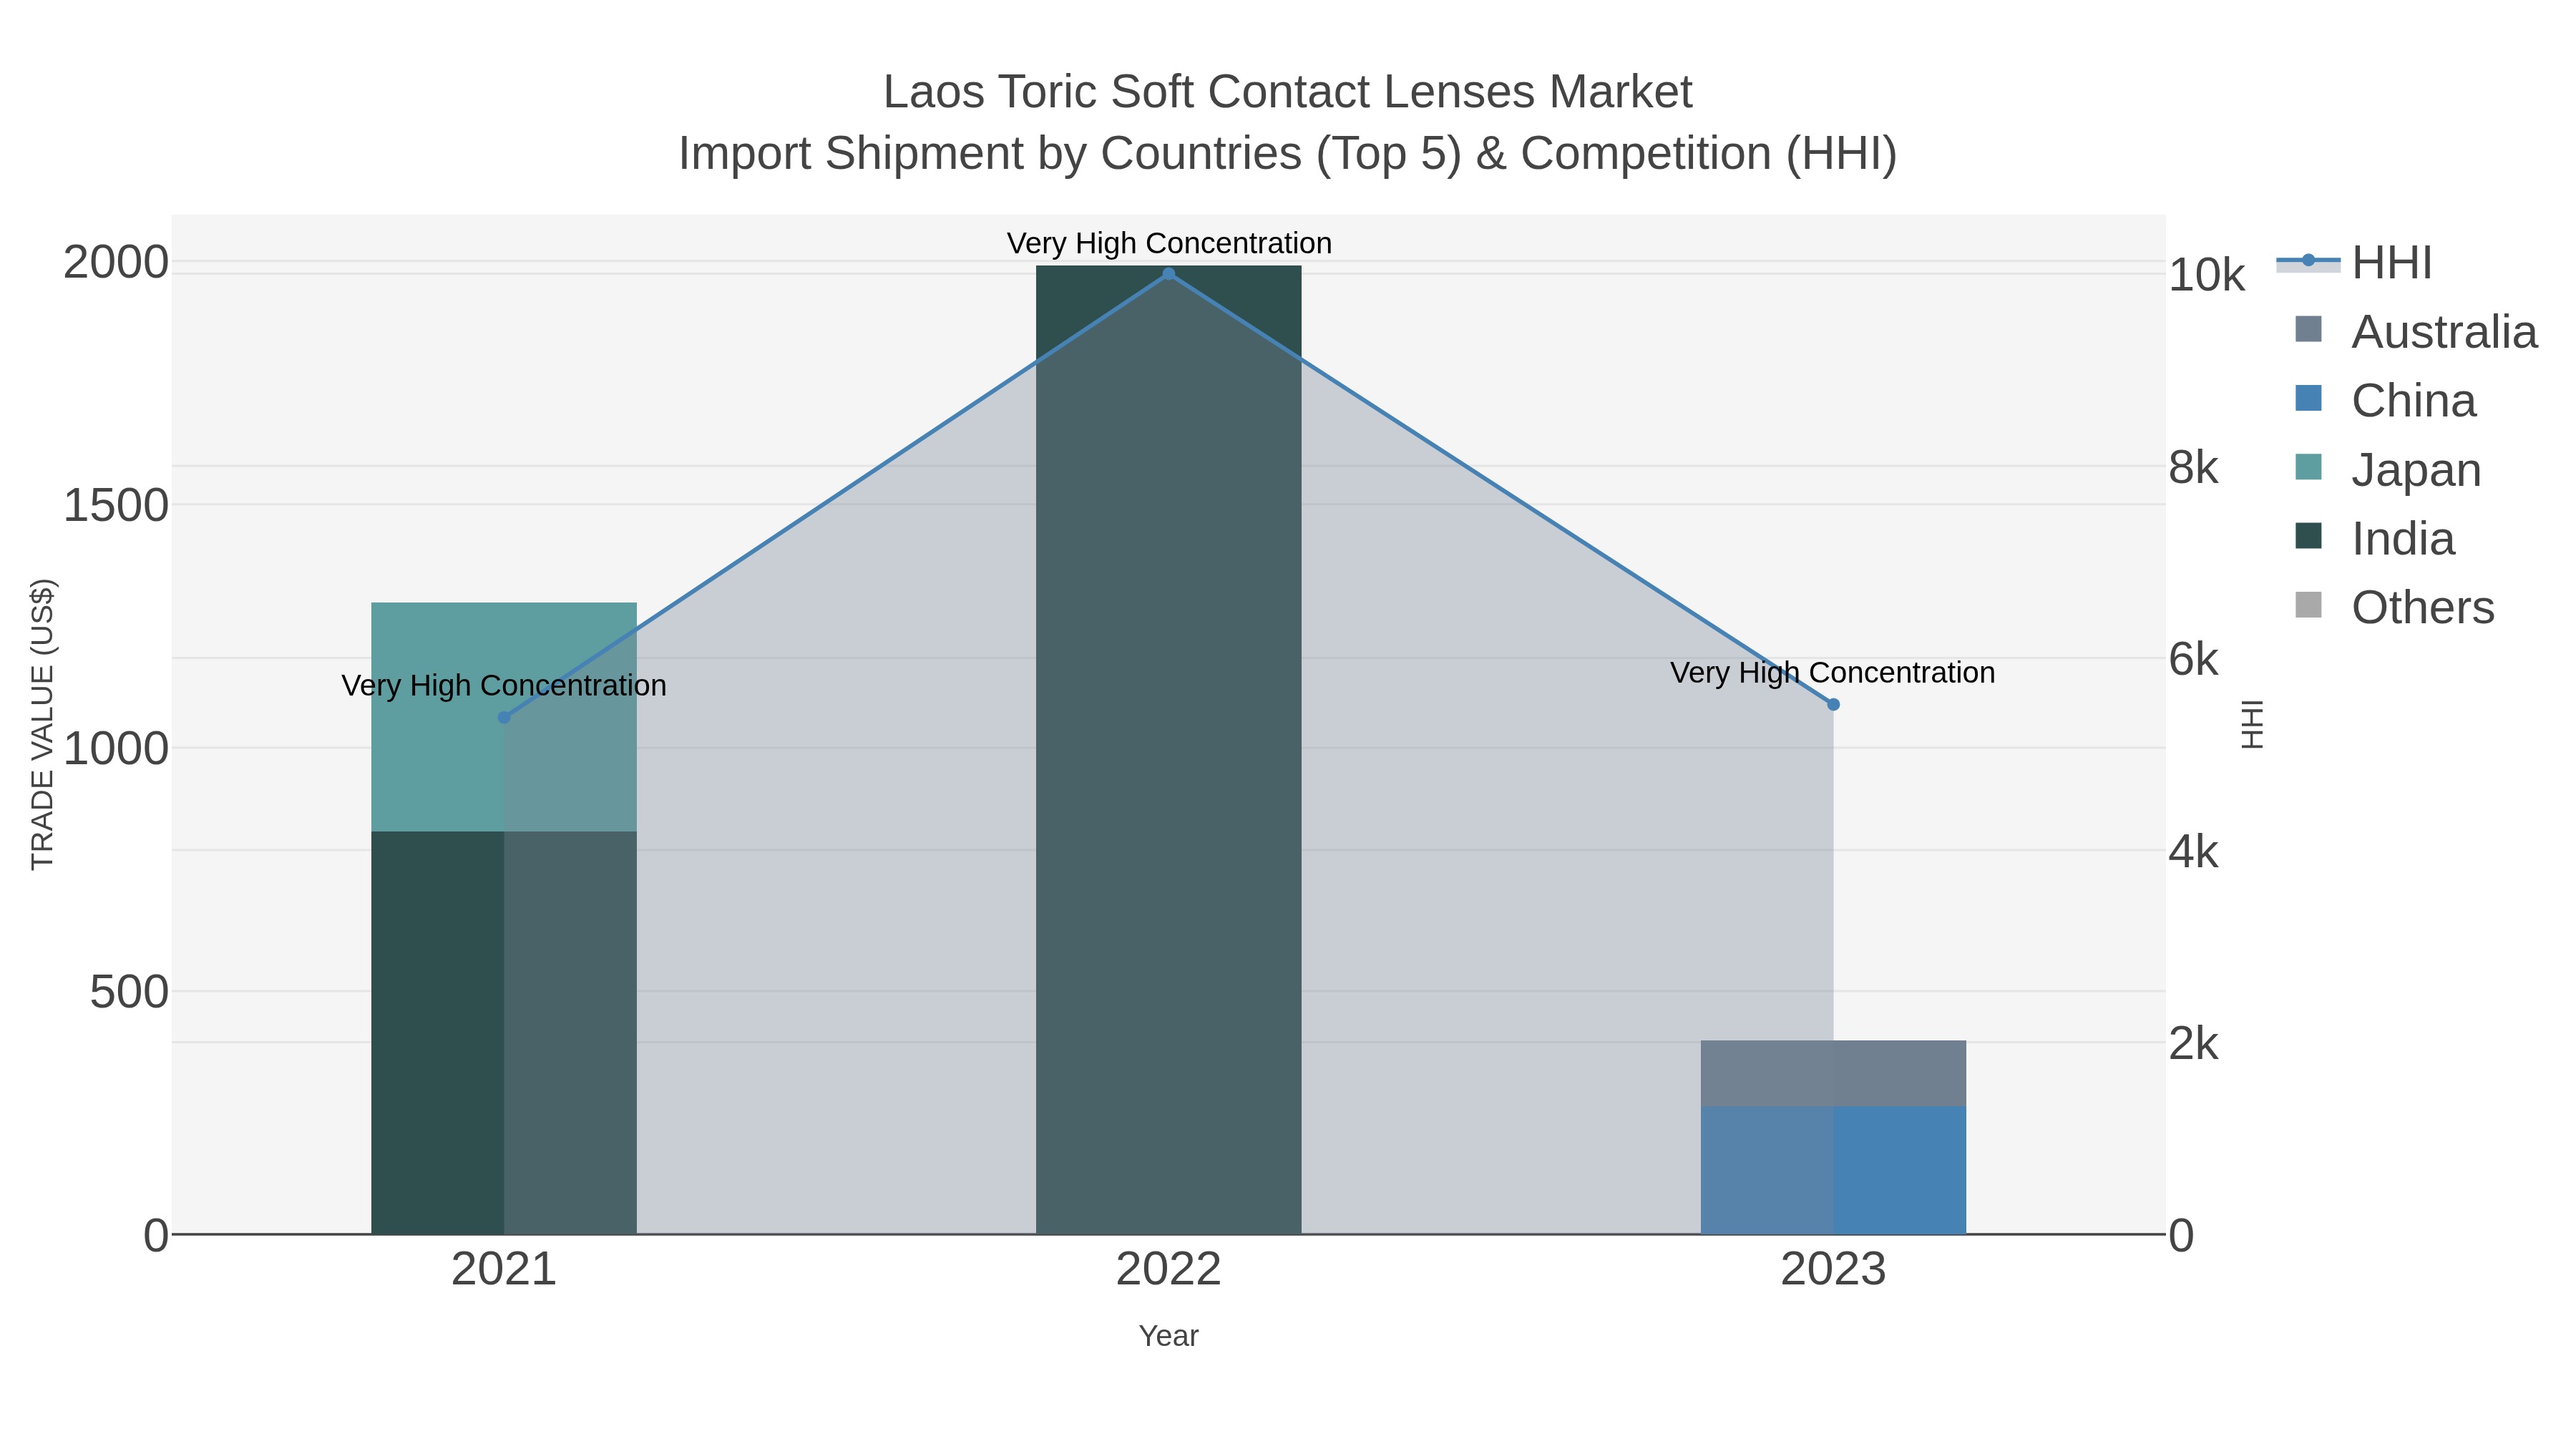Click the 2k right axis tick label
The height and width of the screenshot is (1449, 2576).
2193,1044
